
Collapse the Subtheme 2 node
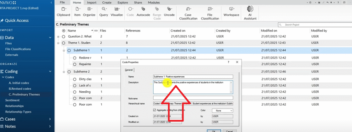(x=64, y=72)
